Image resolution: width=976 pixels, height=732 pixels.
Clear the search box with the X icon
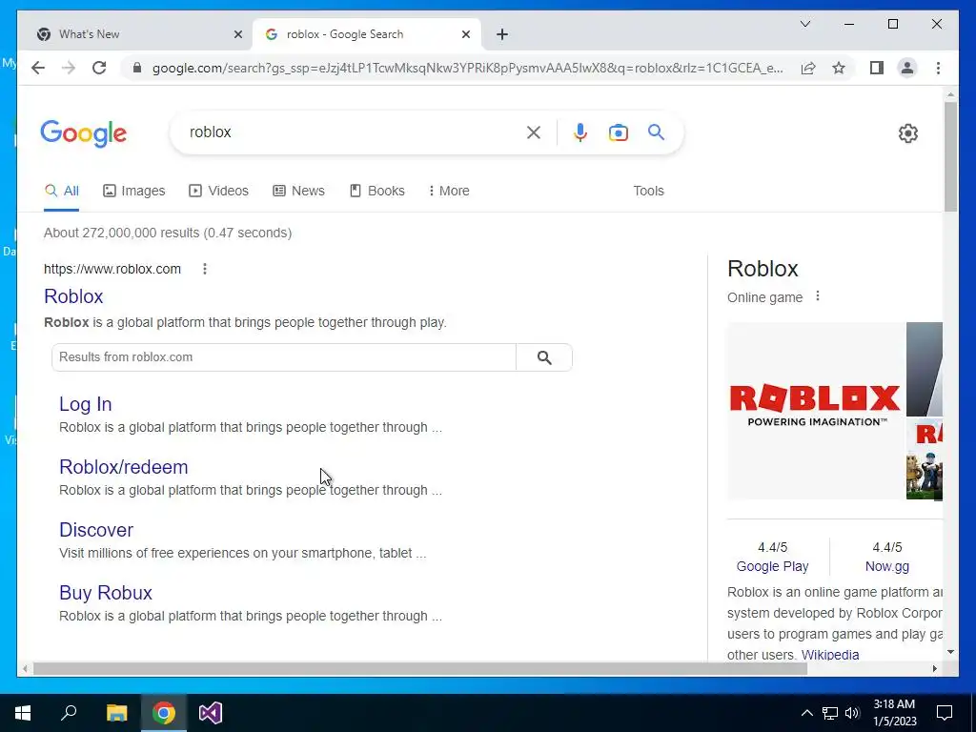pos(534,132)
